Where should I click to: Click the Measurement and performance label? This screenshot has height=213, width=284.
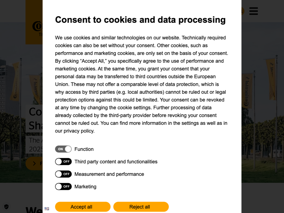point(109,174)
